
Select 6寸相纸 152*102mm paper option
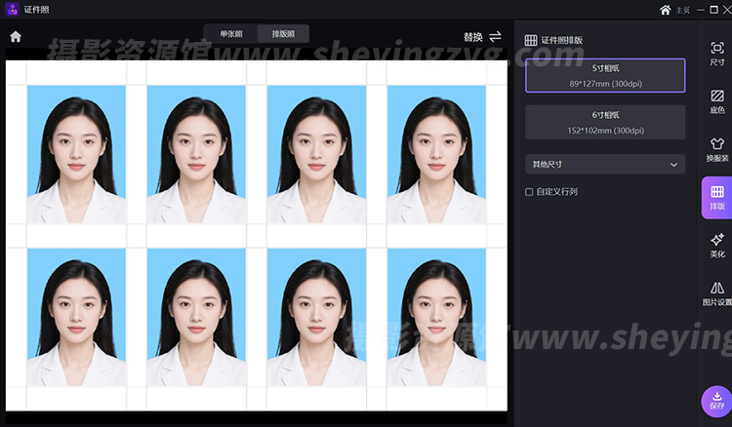click(604, 122)
